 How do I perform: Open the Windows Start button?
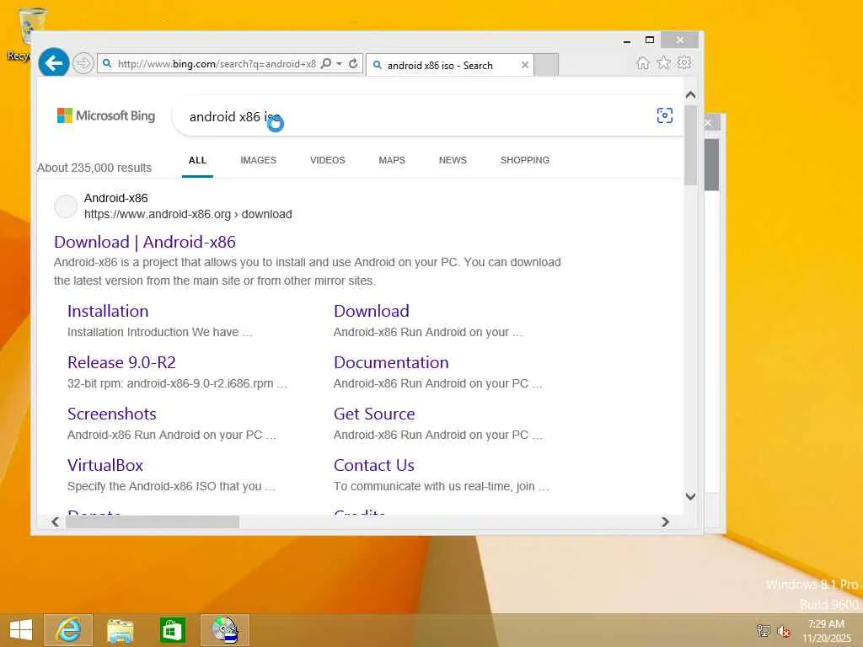point(21,630)
